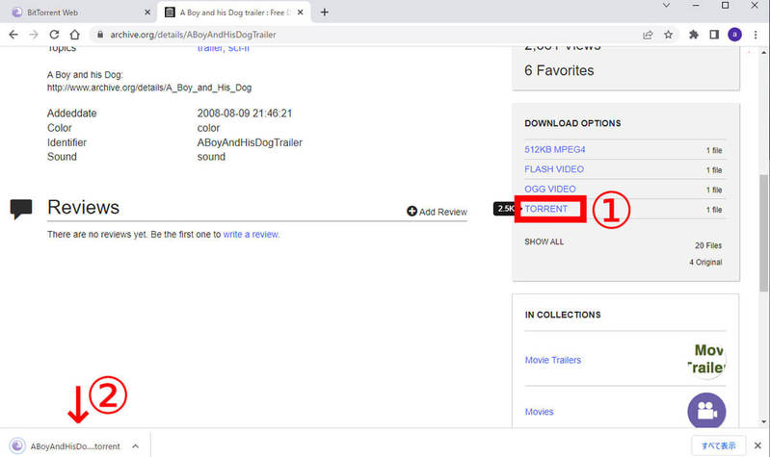Click the purple Movies camera icon
Viewport: 770px width, 457px height.
(x=706, y=411)
